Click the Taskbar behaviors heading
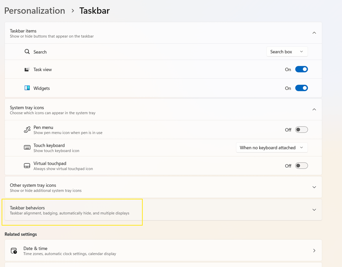 pyautogui.click(x=27, y=208)
